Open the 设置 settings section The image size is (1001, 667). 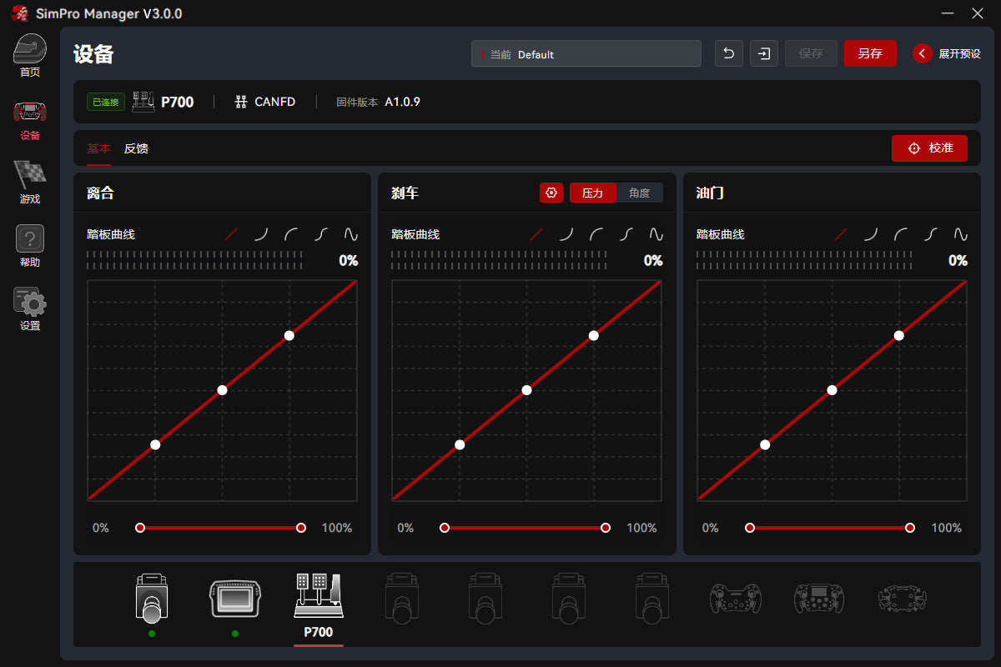29,309
